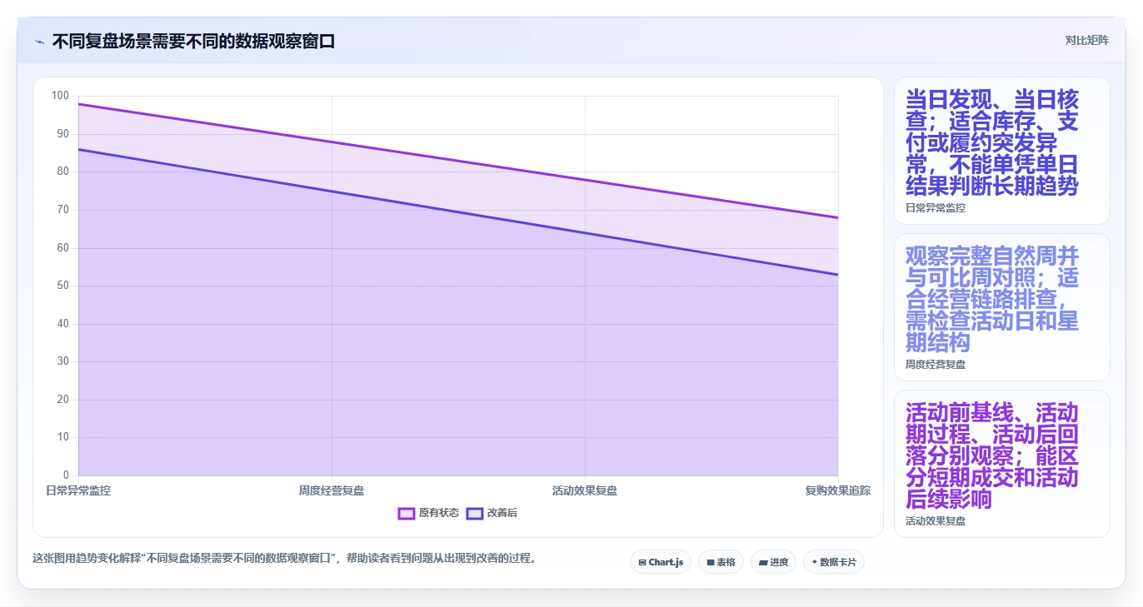
Task: Select the 日常异常监控 x-axis label
Action: point(78,490)
